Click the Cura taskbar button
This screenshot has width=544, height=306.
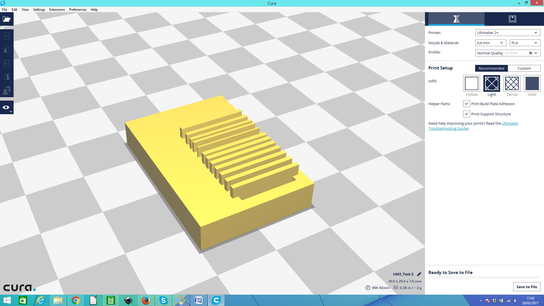coord(216,300)
